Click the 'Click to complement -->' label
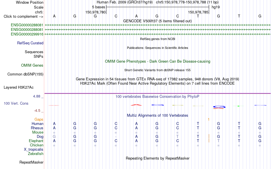Image resolution: width=271 pixels, height=169 pixels. 23,17
